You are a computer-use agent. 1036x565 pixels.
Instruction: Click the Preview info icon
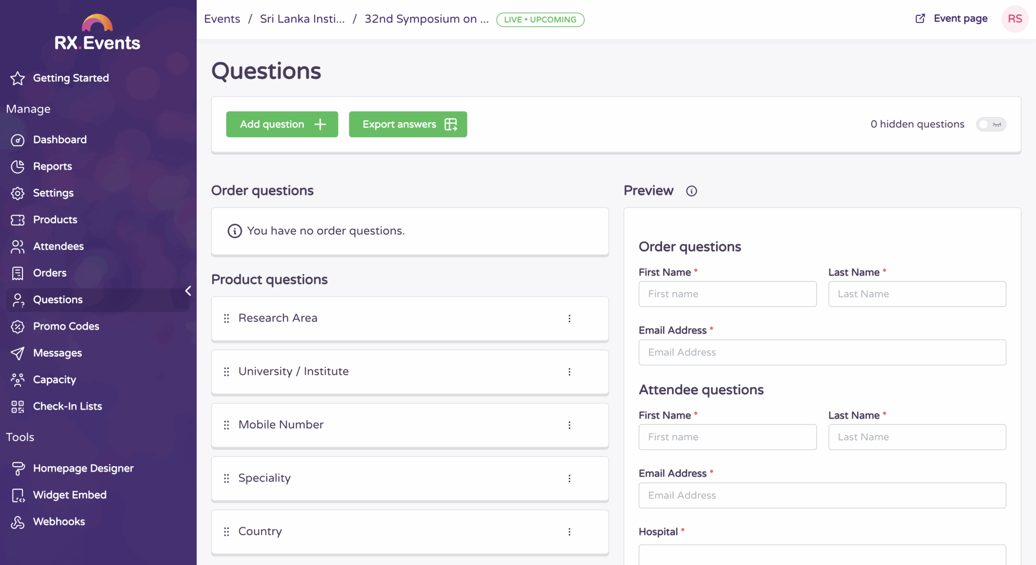(691, 191)
